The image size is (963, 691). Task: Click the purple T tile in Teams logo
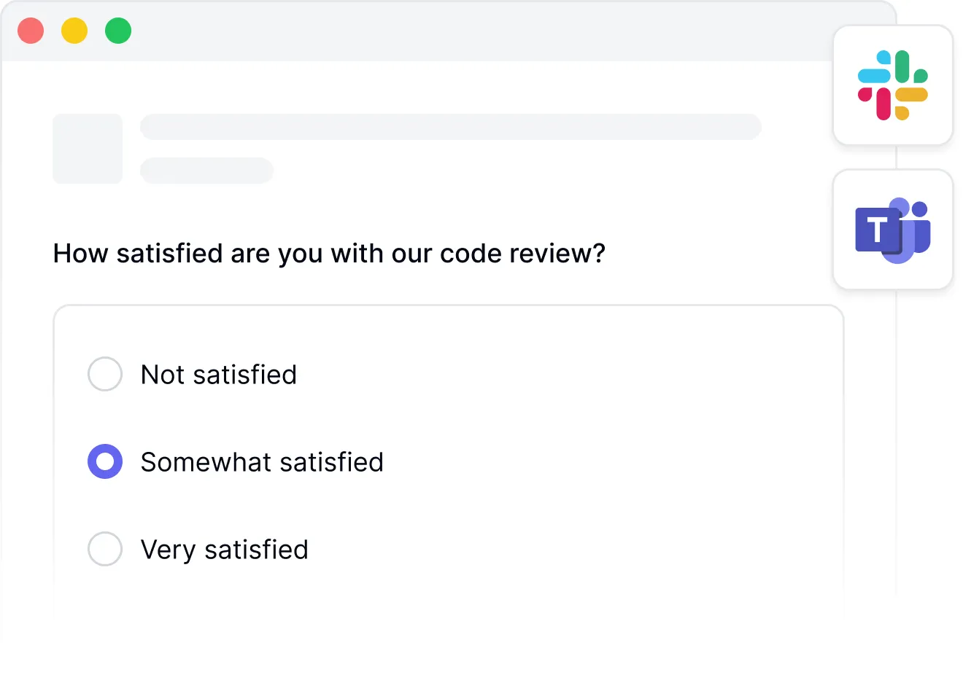(x=876, y=230)
